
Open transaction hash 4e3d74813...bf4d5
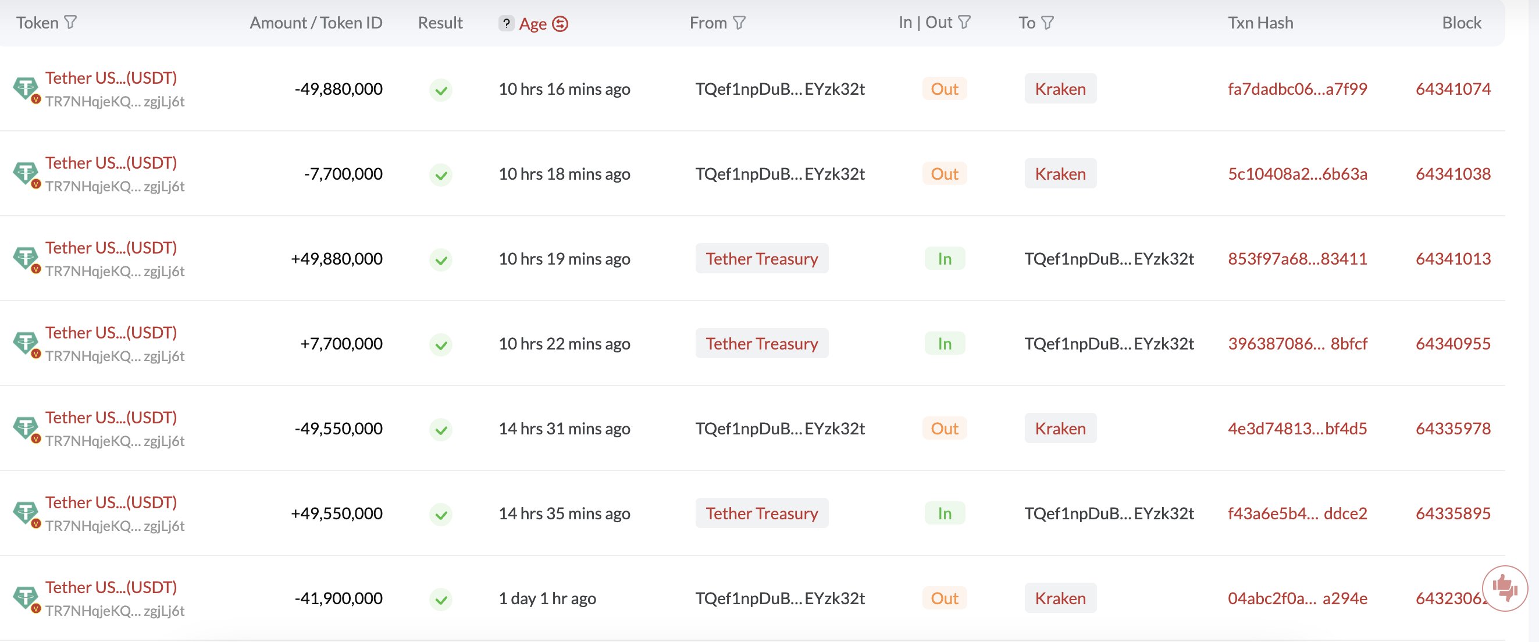coord(1297,428)
